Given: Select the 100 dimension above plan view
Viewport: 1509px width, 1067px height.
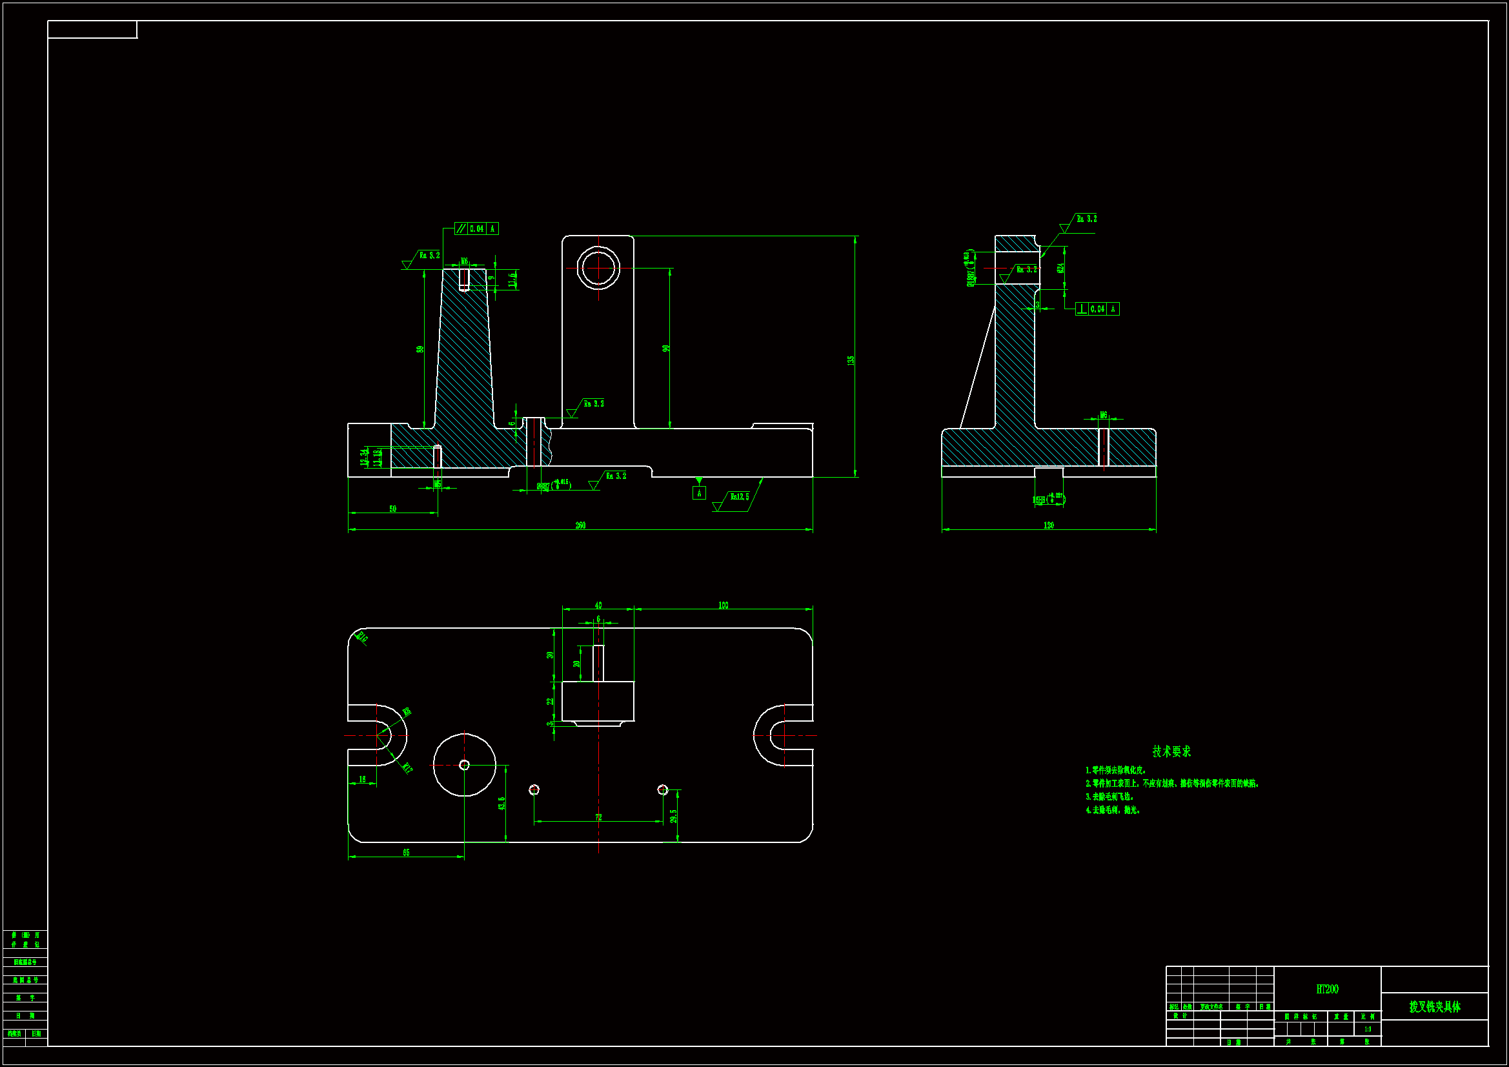Looking at the screenshot, I should point(723,605).
